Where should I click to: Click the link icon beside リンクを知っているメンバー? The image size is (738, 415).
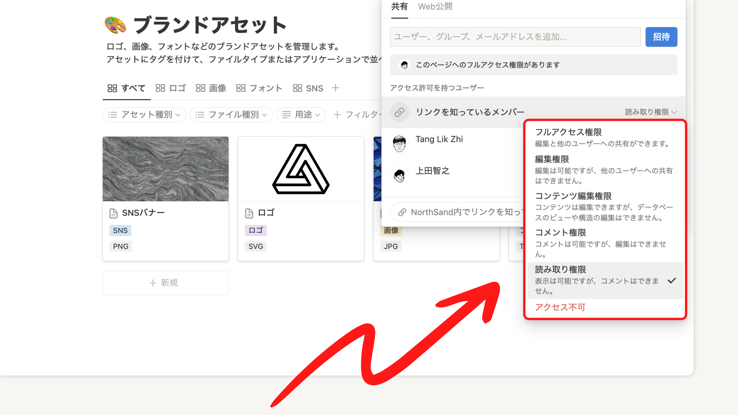click(x=399, y=112)
